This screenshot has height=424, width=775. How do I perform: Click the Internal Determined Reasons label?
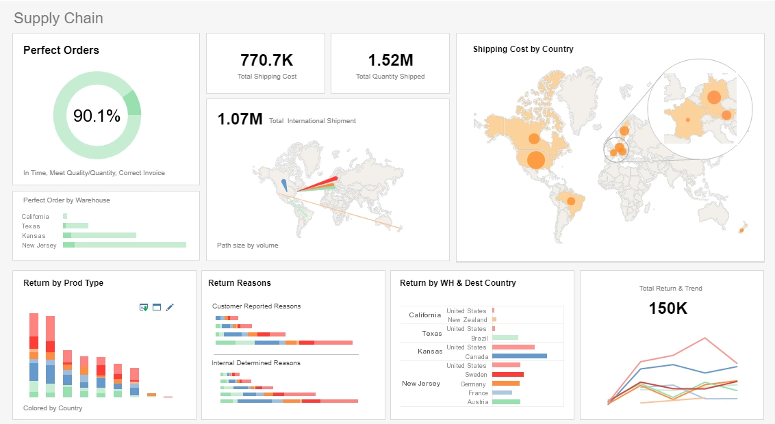256,363
